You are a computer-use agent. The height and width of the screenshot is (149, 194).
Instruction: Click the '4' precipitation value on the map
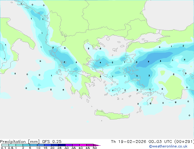click(x=100, y=63)
